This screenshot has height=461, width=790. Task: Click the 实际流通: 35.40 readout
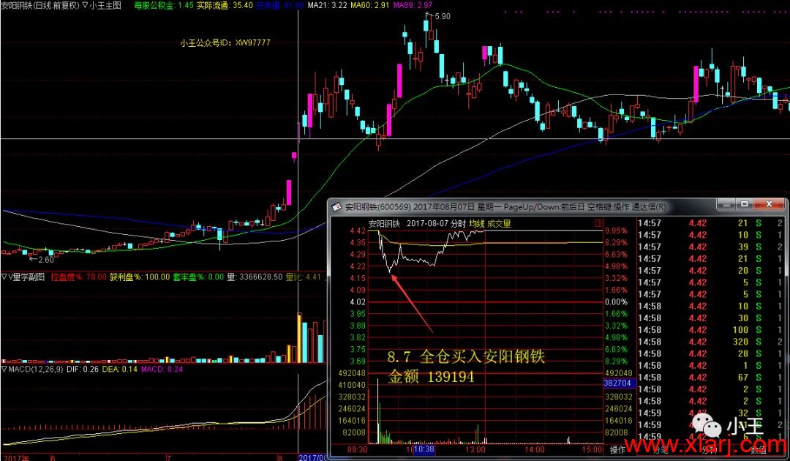pyautogui.click(x=225, y=6)
